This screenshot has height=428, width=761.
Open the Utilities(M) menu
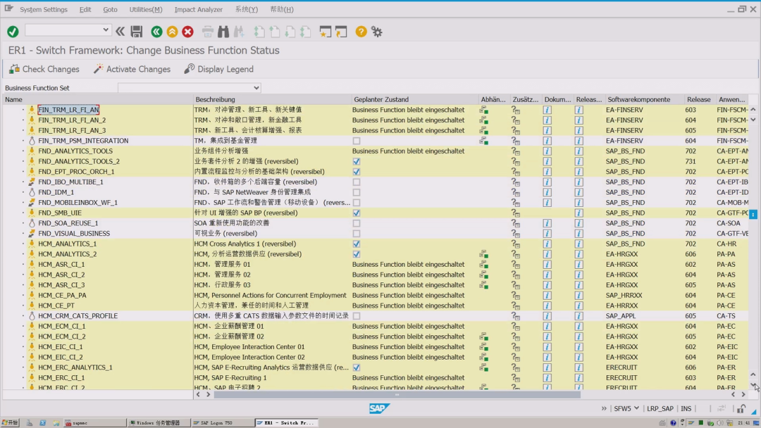pyautogui.click(x=146, y=9)
